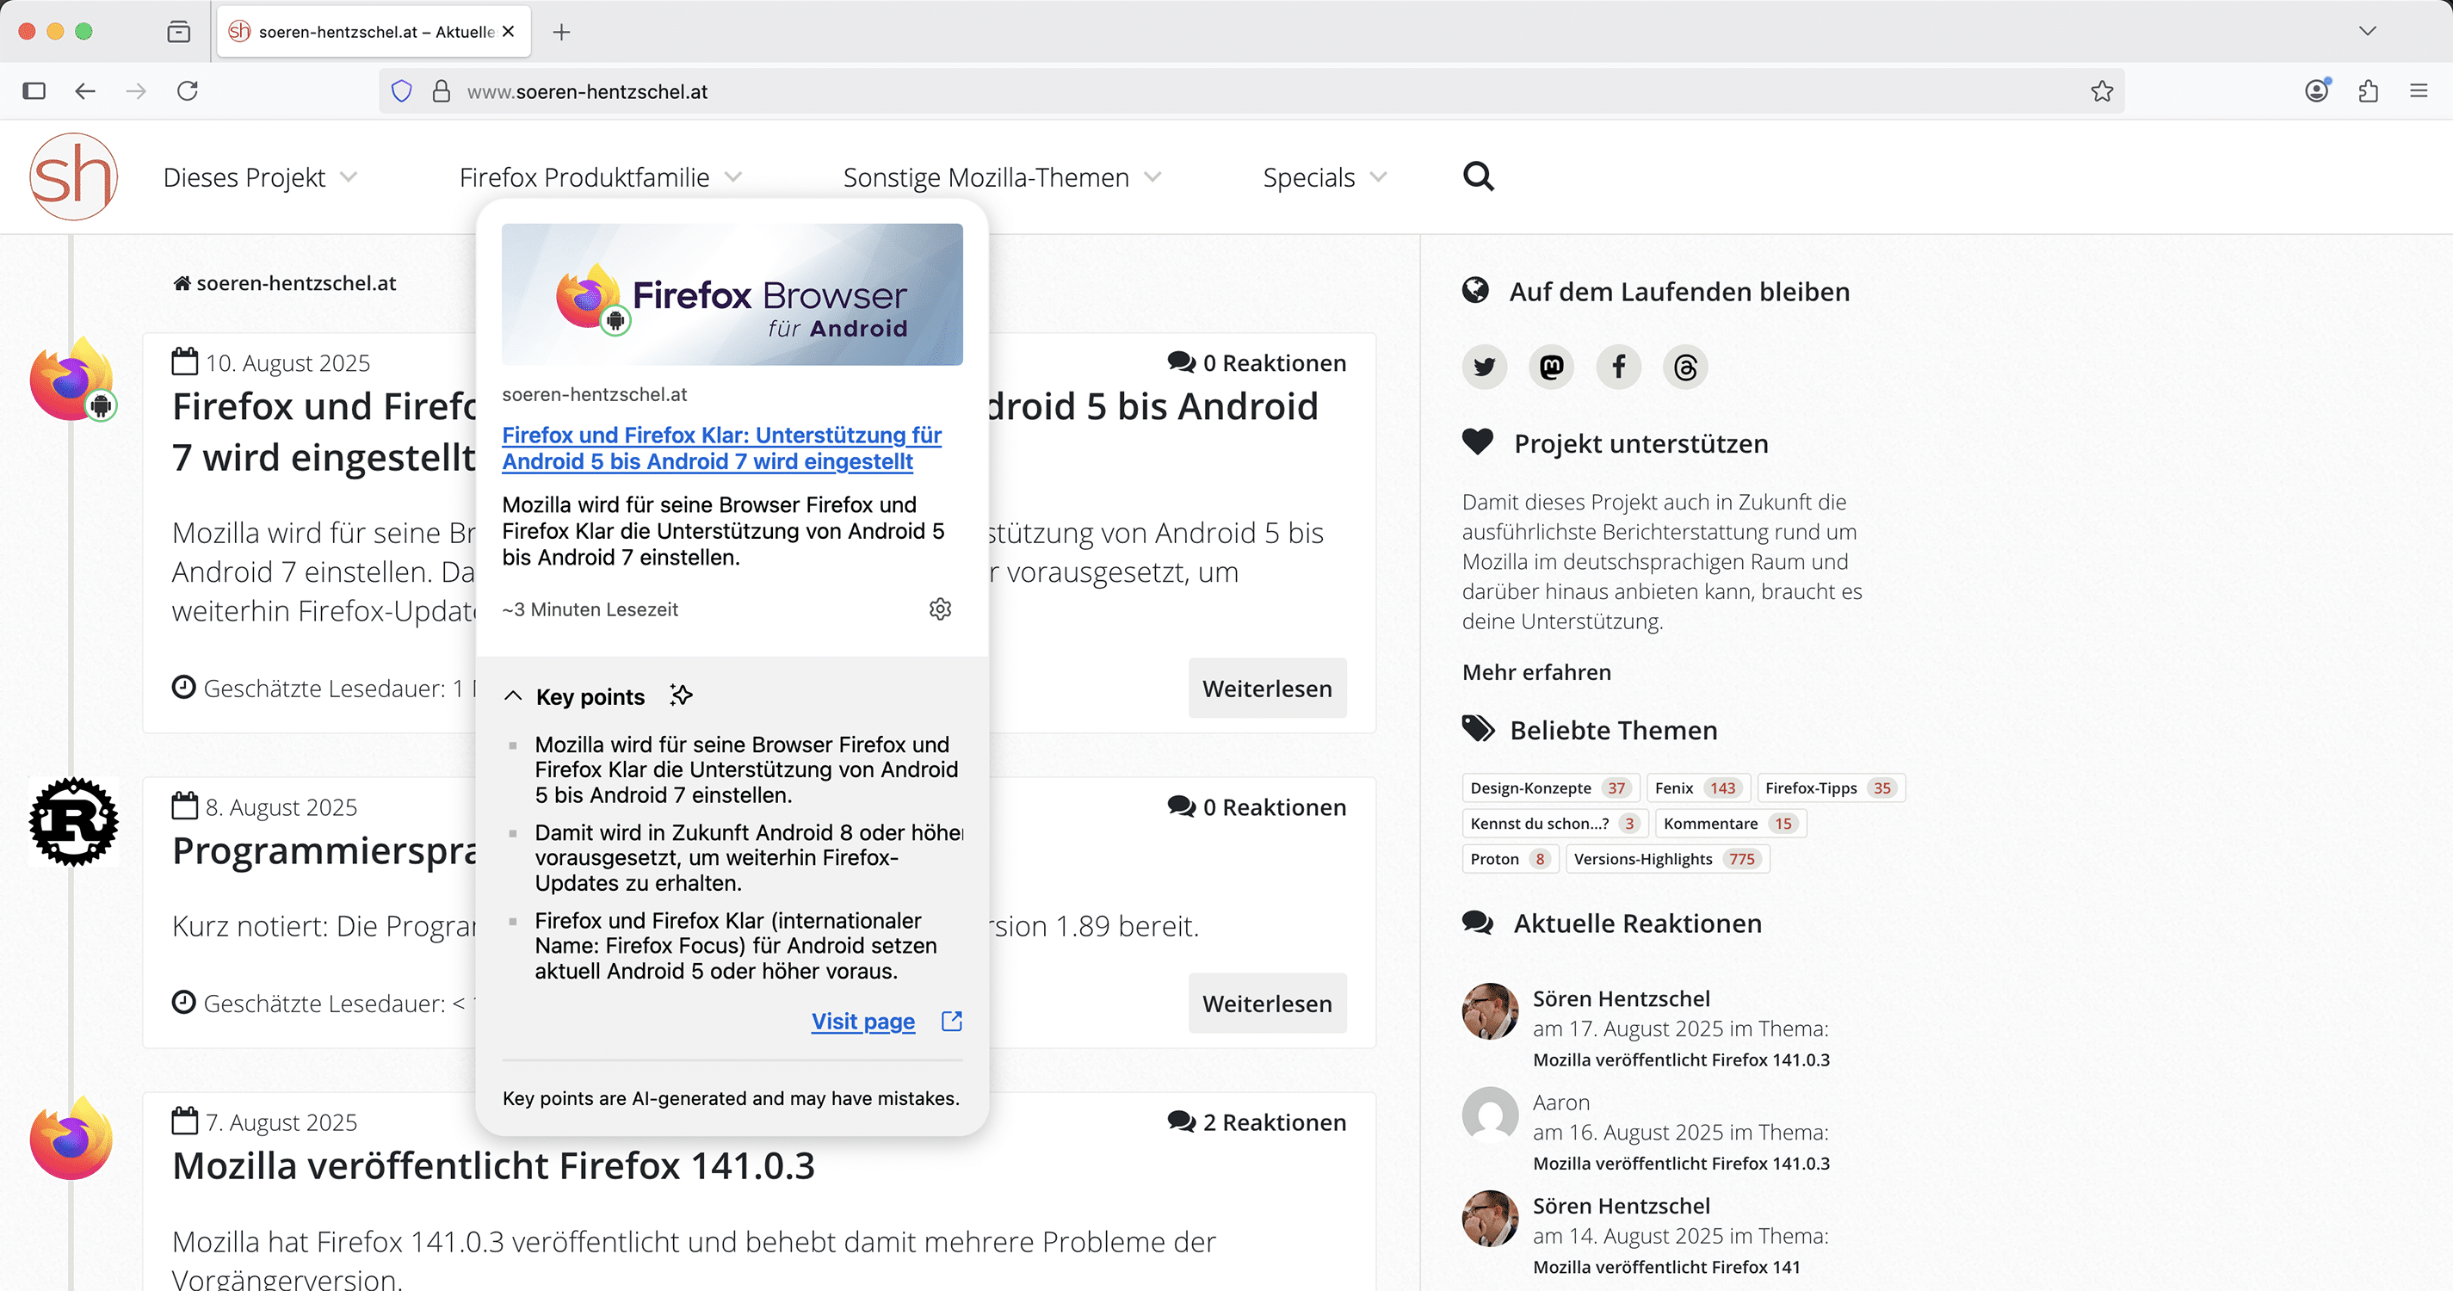The height and width of the screenshot is (1291, 2453).
Task: Select the Proton tag
Action: 1510,859
